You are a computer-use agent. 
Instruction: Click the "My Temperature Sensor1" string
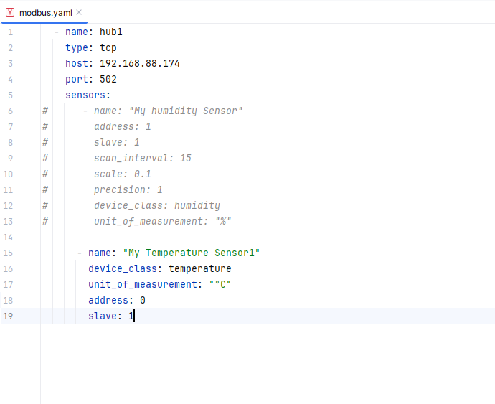click(x=191, y=253)
